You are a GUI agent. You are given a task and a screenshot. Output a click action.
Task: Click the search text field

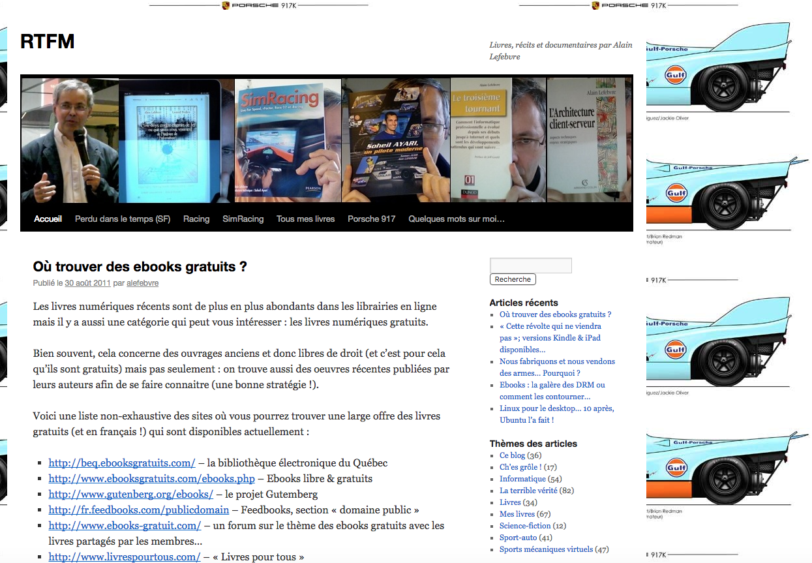(x=530, y=266)
